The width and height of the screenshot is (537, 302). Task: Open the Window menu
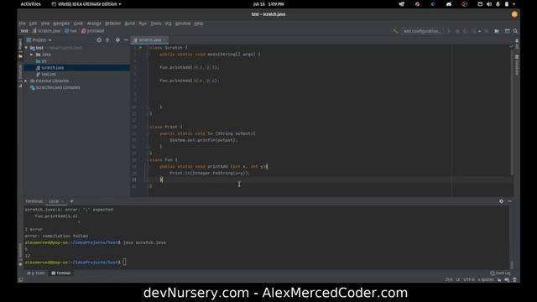click(183, 23)
